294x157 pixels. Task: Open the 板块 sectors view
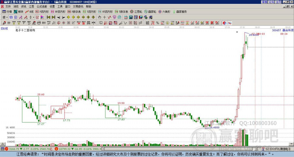[18, 11]
